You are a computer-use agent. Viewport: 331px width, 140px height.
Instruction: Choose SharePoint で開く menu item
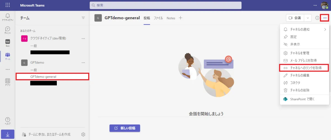[305, 99]
